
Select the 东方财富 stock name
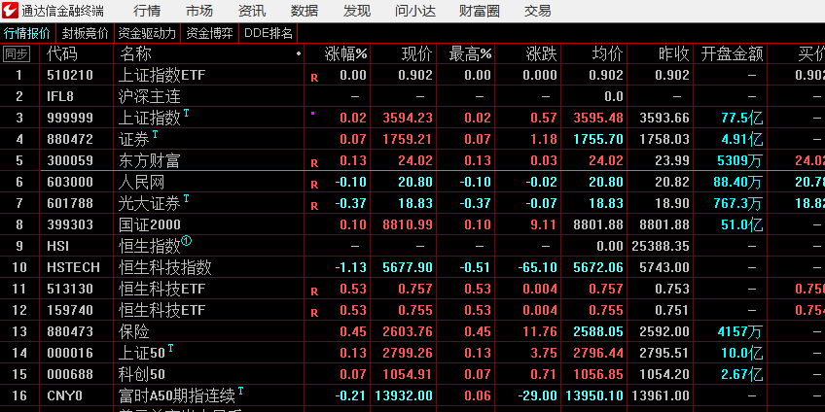[150, 160]
